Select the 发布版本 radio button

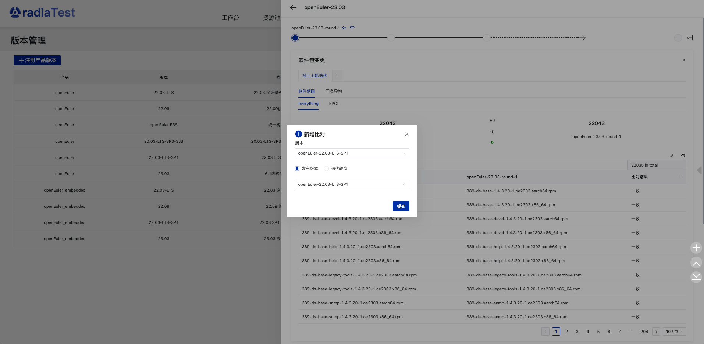point(297,169)
